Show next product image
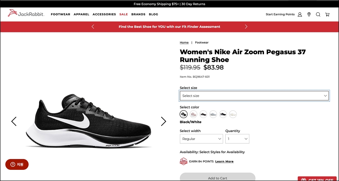 164,121
